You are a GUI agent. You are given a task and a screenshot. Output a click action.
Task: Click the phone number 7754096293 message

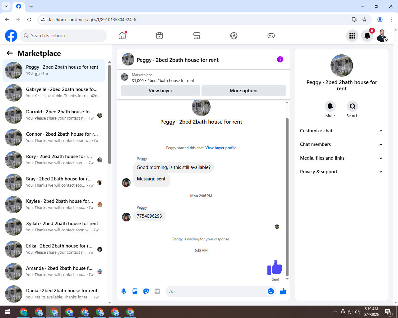[x=149, y=216]
